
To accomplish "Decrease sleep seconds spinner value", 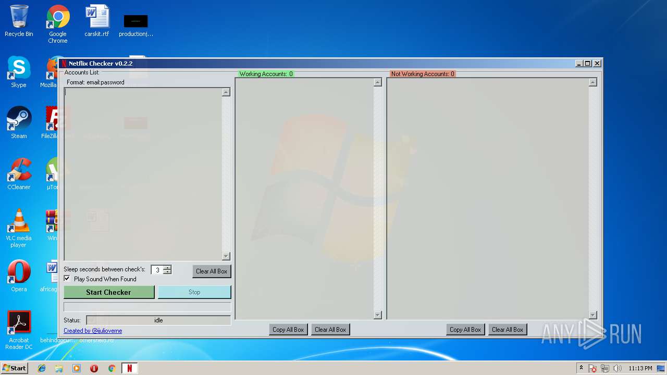I will click(167, 272).
